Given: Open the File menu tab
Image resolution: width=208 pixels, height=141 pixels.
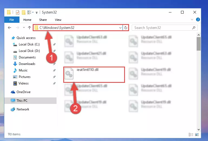Looking at the screenshot, I should (12, 20).
